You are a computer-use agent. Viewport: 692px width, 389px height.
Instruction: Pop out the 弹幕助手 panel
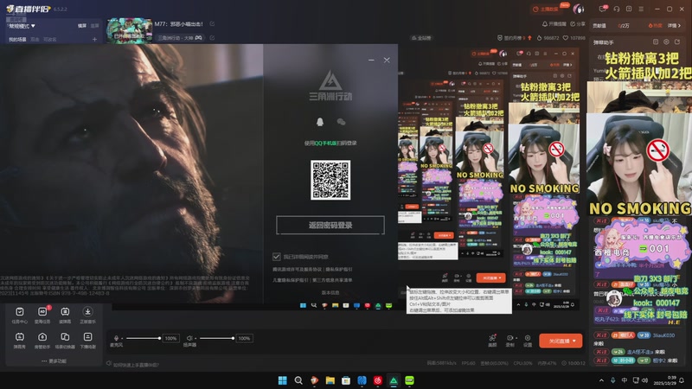677,41
